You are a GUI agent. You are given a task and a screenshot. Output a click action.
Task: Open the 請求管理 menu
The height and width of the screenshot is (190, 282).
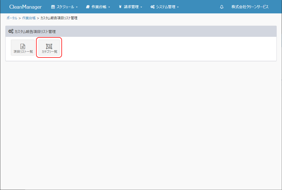click(x=130, y=7)
